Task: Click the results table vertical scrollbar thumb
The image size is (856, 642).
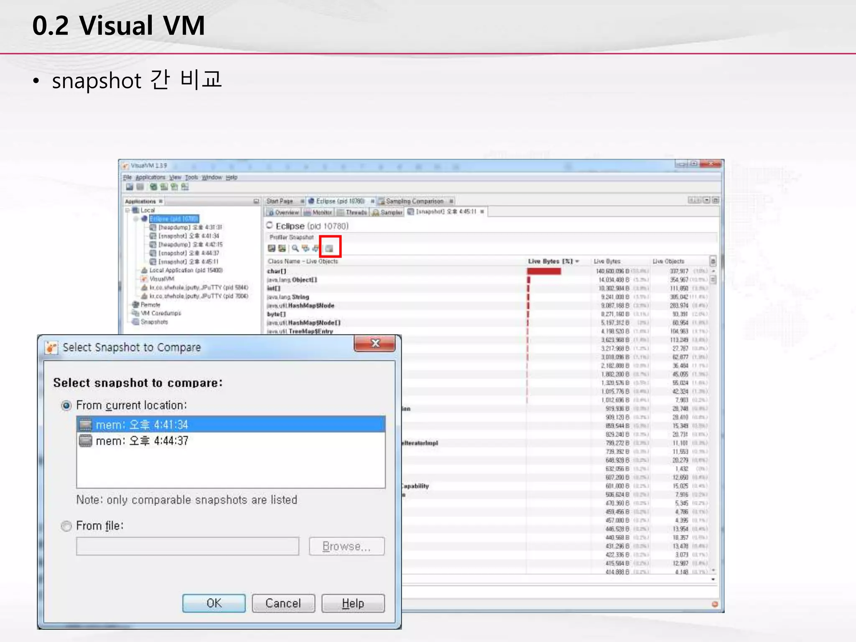Action: click(713, 279)
